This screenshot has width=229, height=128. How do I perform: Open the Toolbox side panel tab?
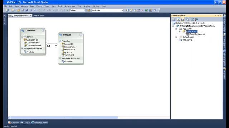click(x=5, y=19)
